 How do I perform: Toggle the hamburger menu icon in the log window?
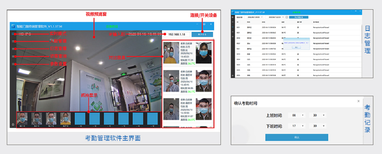tap(233, 17)
